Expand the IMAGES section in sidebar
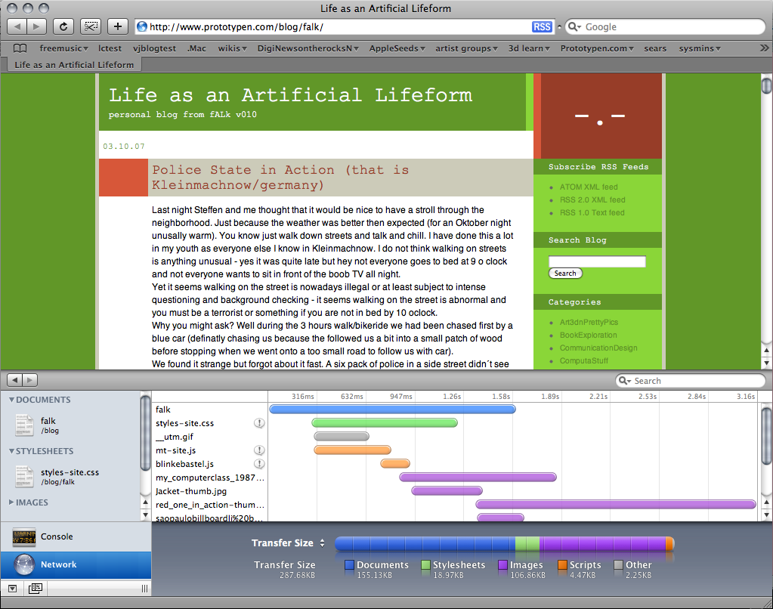Image resolution: width=773 pixels, height=609 pixels. (10, 502)
